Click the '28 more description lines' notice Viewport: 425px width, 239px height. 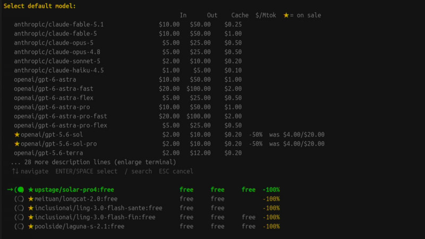coord(93,163)
